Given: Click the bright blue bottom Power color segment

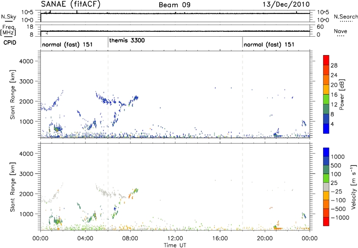Looking at the screenshot, I should [x=326, y=128].
